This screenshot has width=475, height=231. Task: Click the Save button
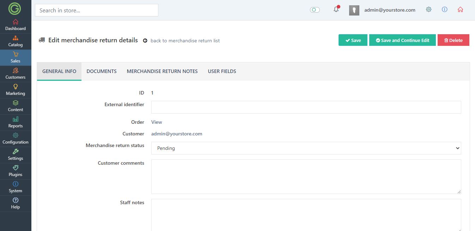(353, 40)
